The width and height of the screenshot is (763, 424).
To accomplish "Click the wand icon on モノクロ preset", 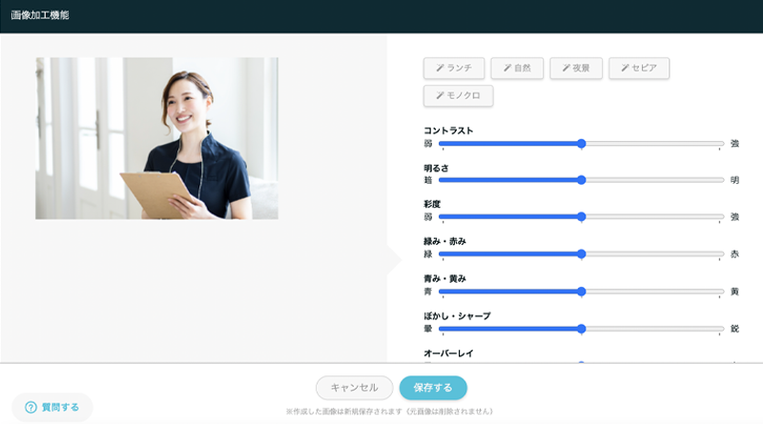I will tap(440, 96).
